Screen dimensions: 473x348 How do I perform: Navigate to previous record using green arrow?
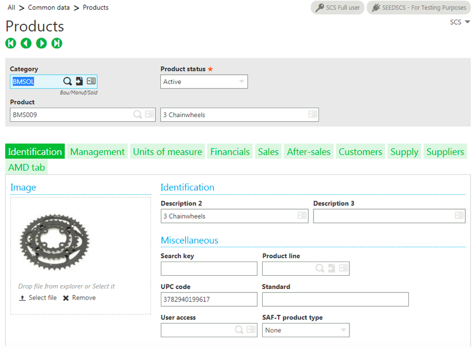pos(26,43)
